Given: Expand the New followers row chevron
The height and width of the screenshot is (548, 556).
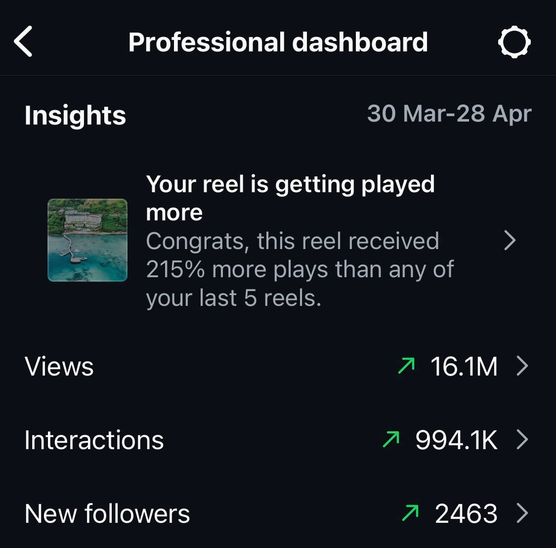Looking at the screenshot, I should point(523,513).
